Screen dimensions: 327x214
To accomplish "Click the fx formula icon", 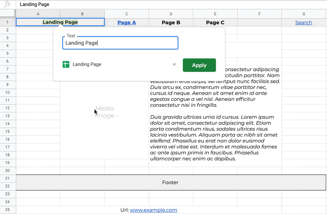I will click(x=7, y=4).
